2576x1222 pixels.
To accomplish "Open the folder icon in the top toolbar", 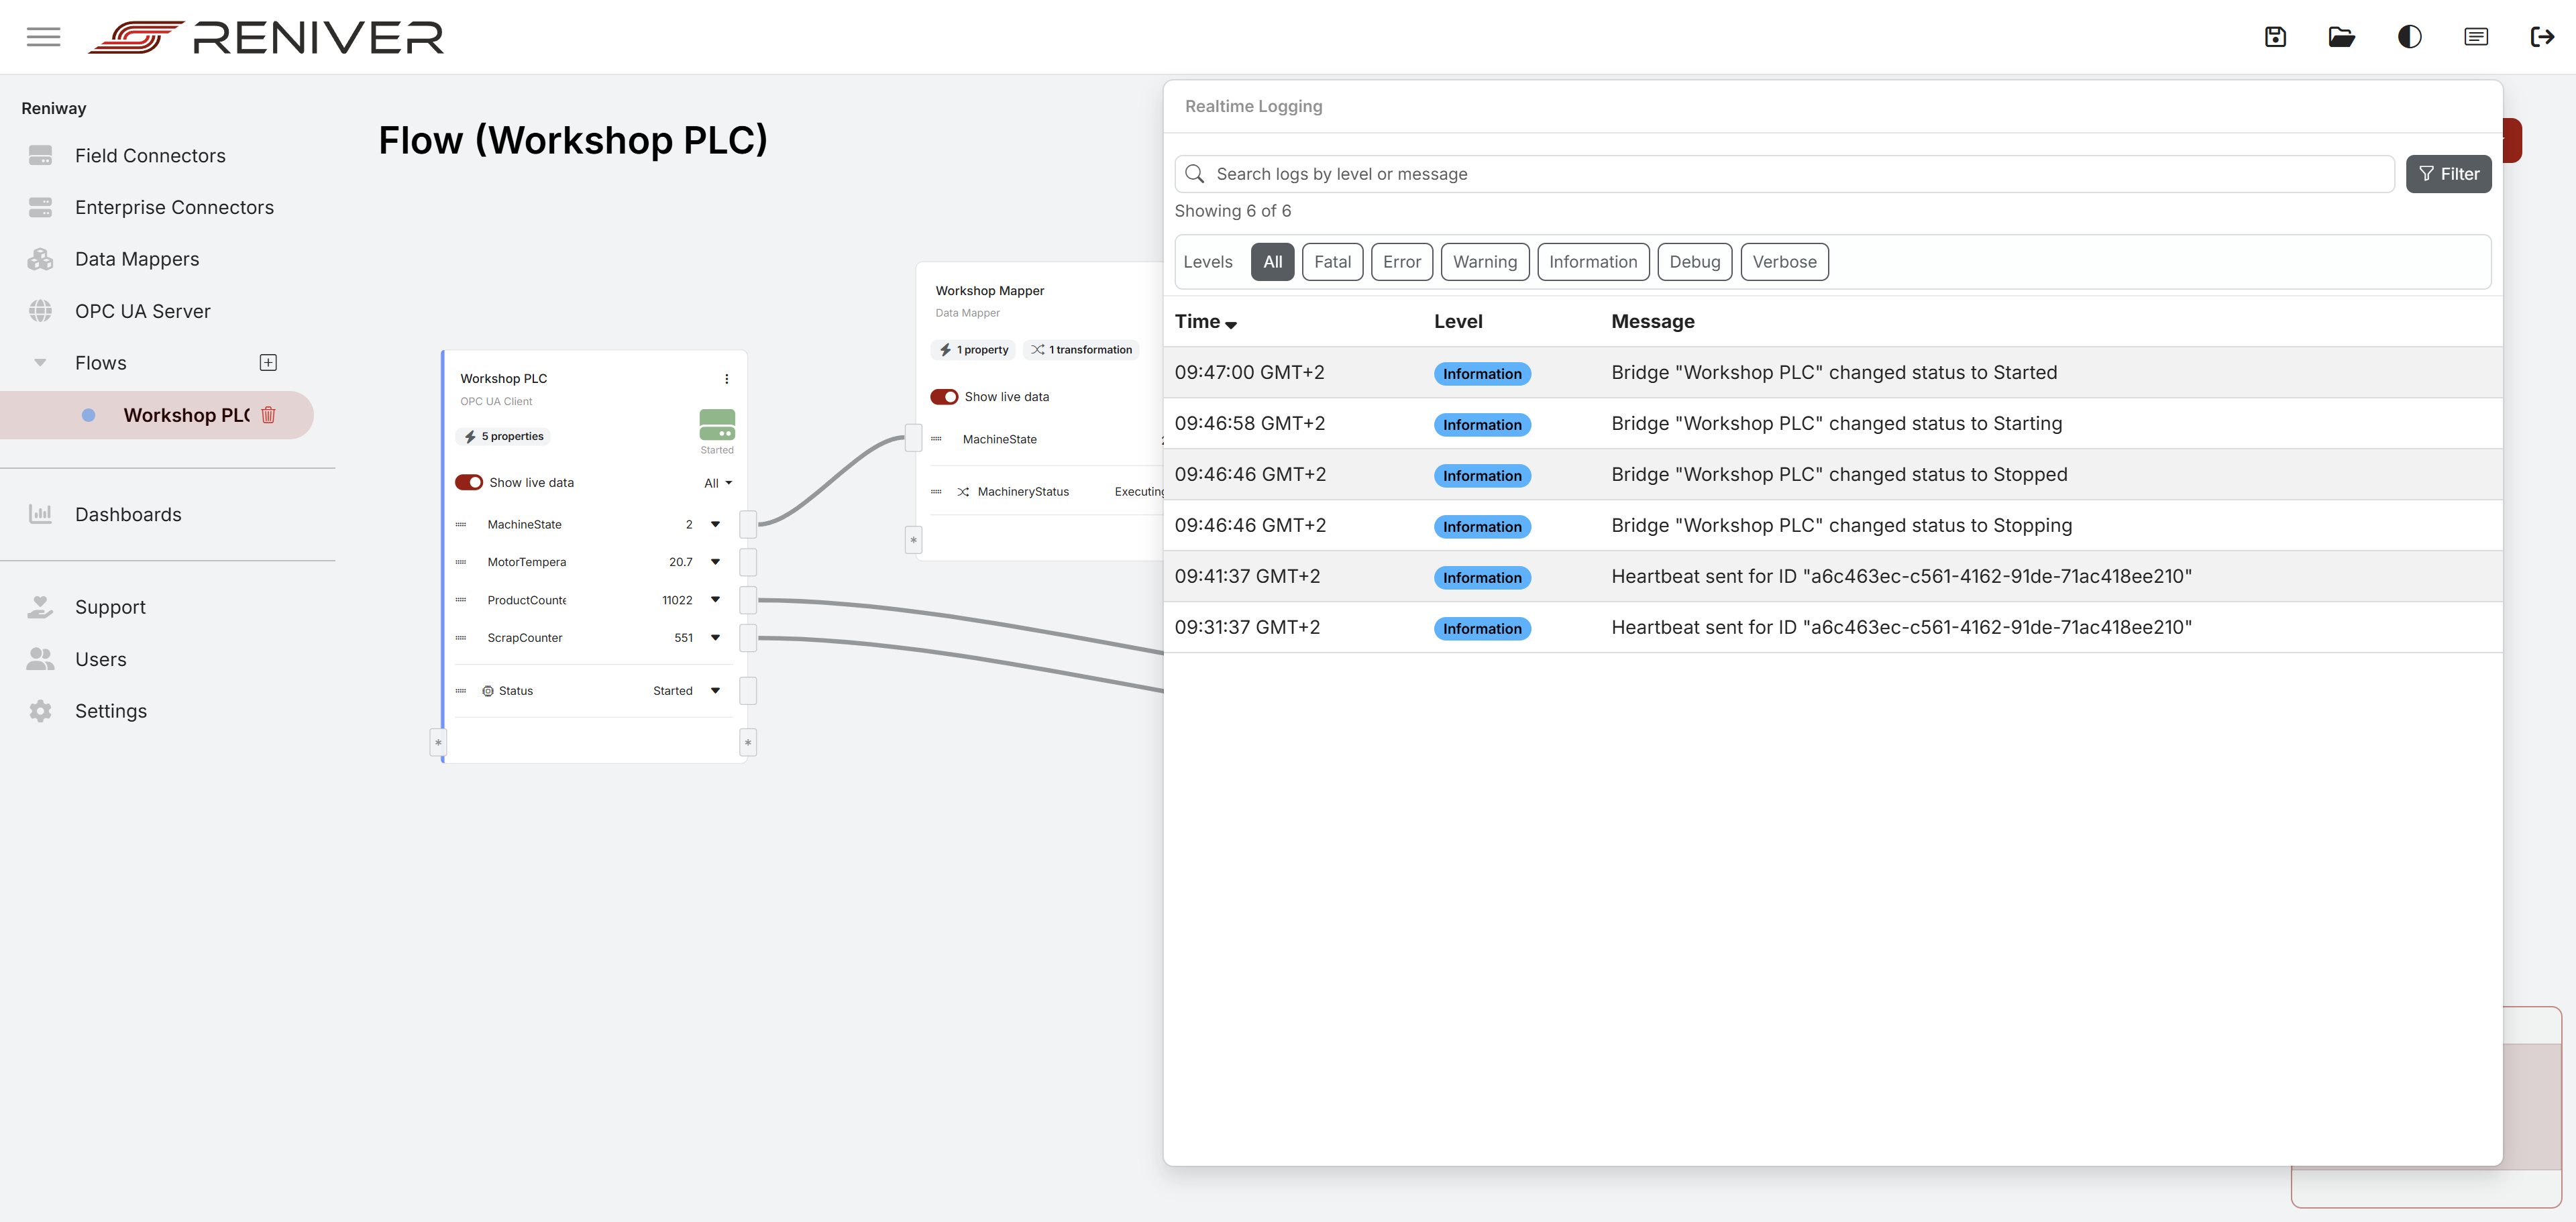I will coord(2341,37).
